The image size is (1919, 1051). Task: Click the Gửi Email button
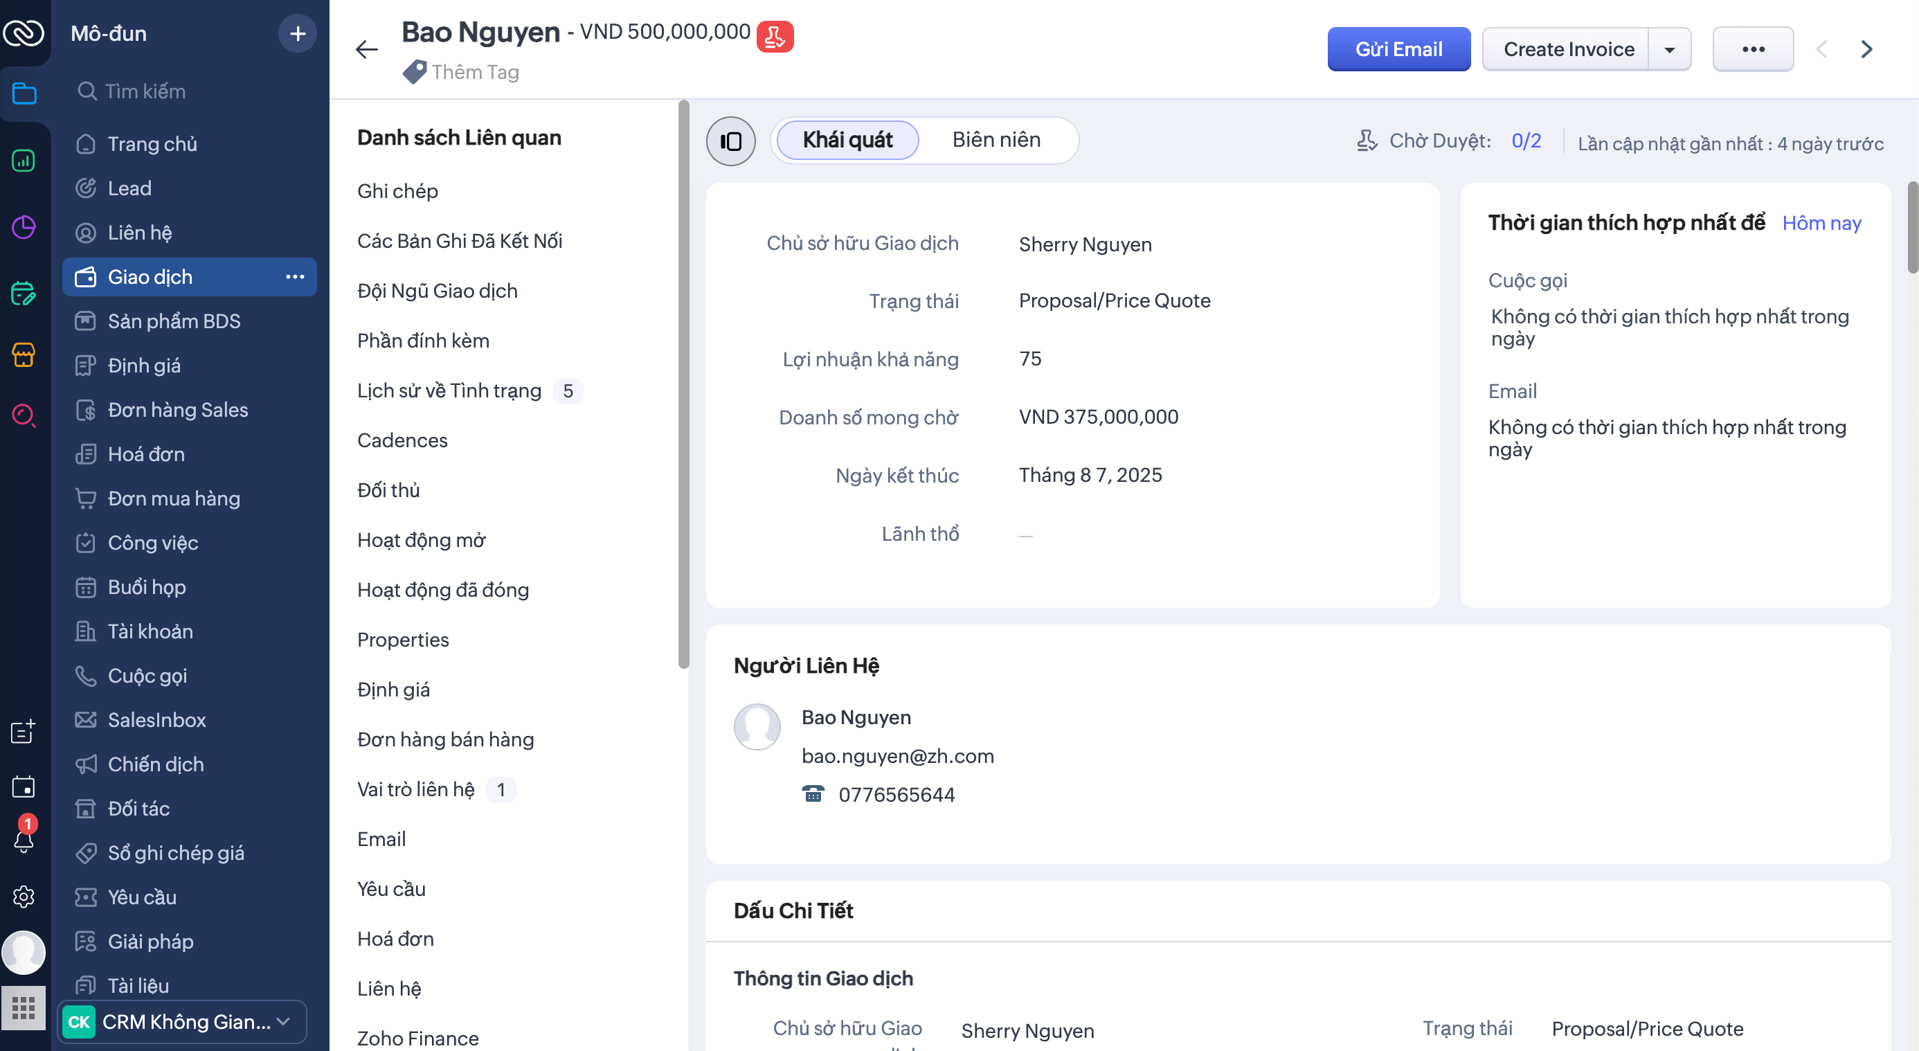click(x=1398, y=49)
